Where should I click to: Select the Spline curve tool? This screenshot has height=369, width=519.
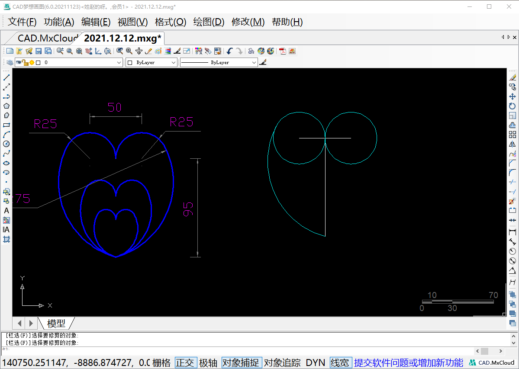click(x=6, y=154)
